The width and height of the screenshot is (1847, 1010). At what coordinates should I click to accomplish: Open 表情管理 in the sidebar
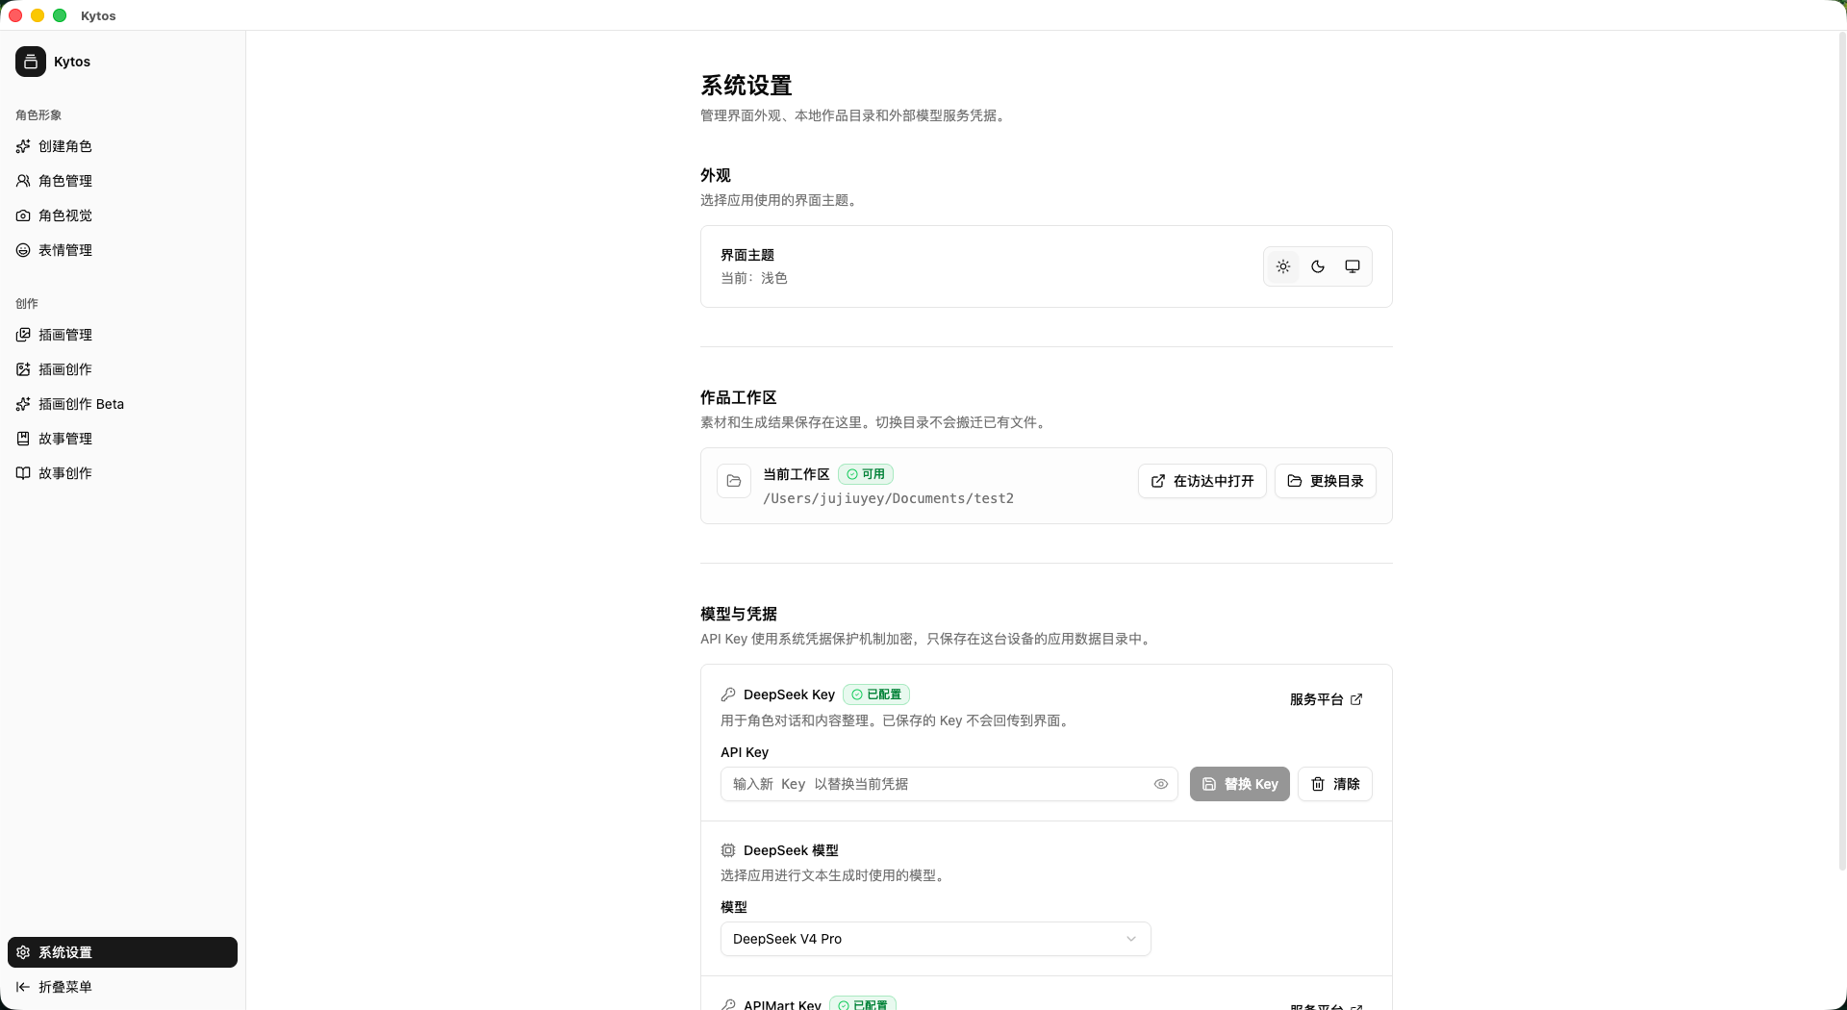coord(122,250)
